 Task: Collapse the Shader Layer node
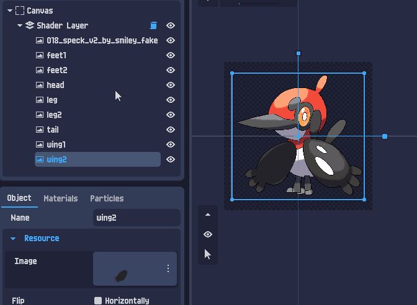[x=19, y=26]
